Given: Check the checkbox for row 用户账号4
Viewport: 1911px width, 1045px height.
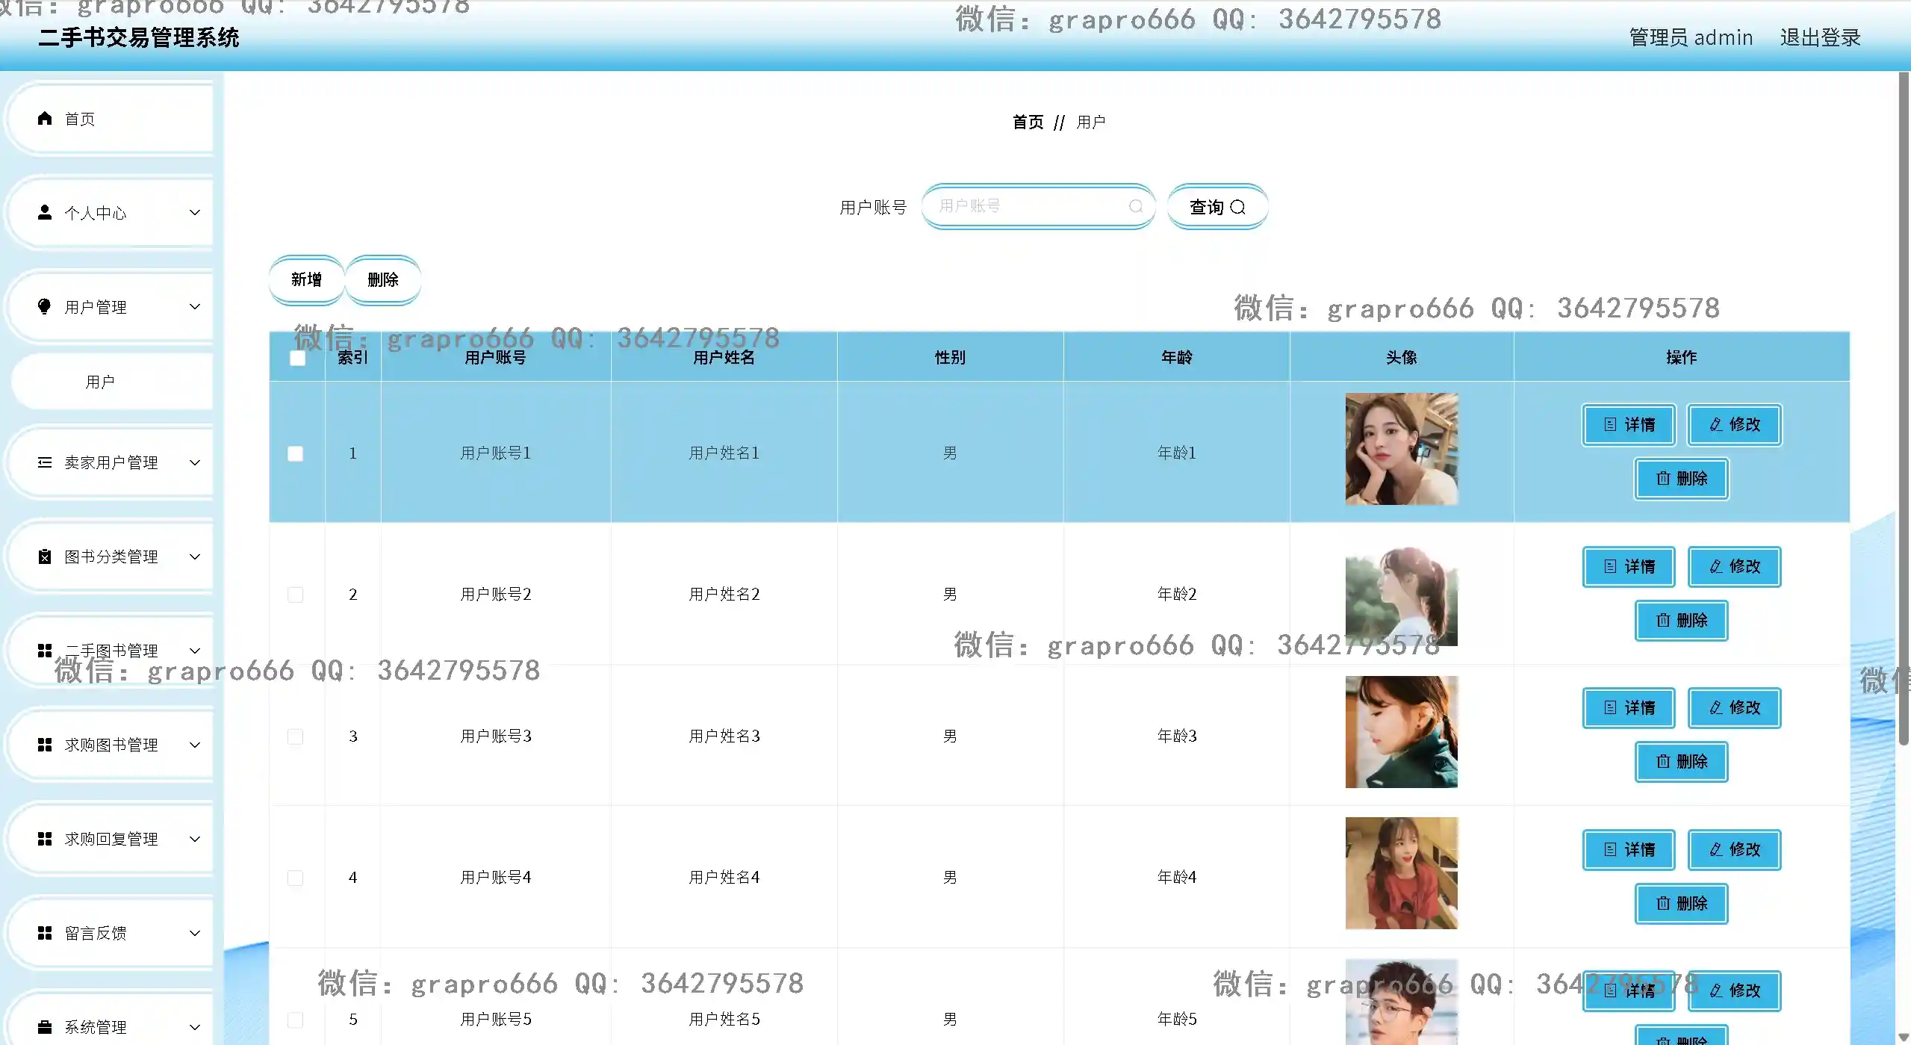Looking at the screenshot, I should [x=296, y=878].
